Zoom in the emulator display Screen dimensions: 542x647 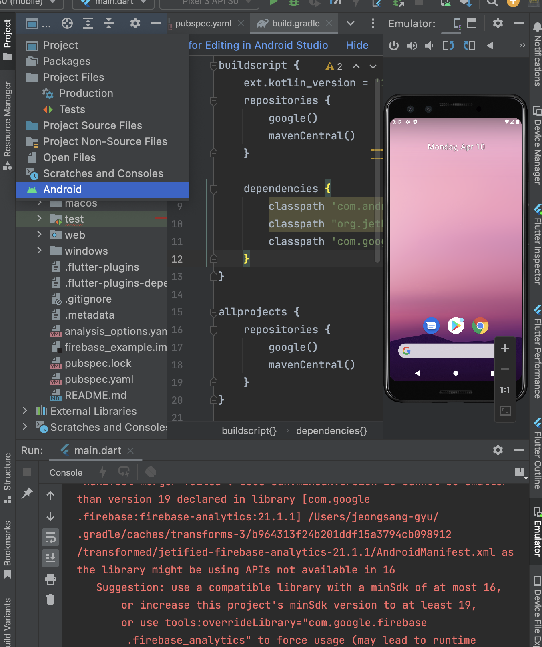click(505, 348)
